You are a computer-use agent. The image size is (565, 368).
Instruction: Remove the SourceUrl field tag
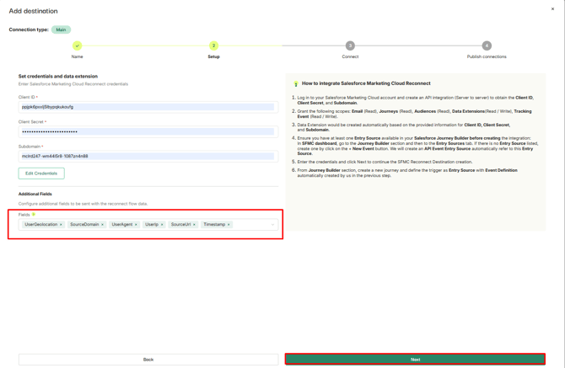click(194, 225)
